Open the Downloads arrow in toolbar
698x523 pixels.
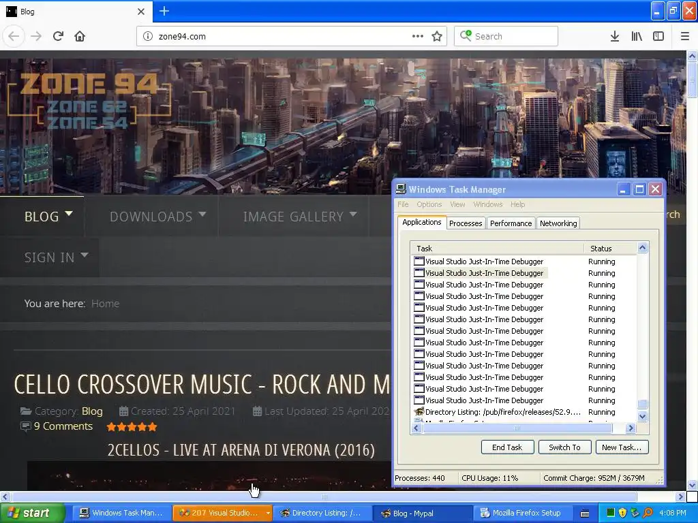[615, 36]
